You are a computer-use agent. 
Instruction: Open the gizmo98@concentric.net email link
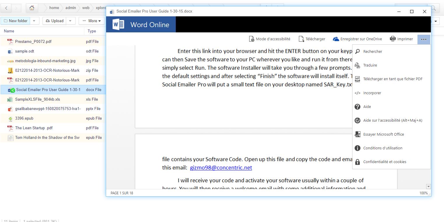(221, 168)
